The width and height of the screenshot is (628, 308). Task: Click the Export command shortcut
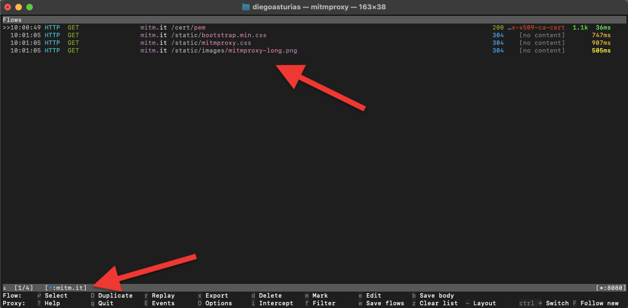tap(216, 295)
